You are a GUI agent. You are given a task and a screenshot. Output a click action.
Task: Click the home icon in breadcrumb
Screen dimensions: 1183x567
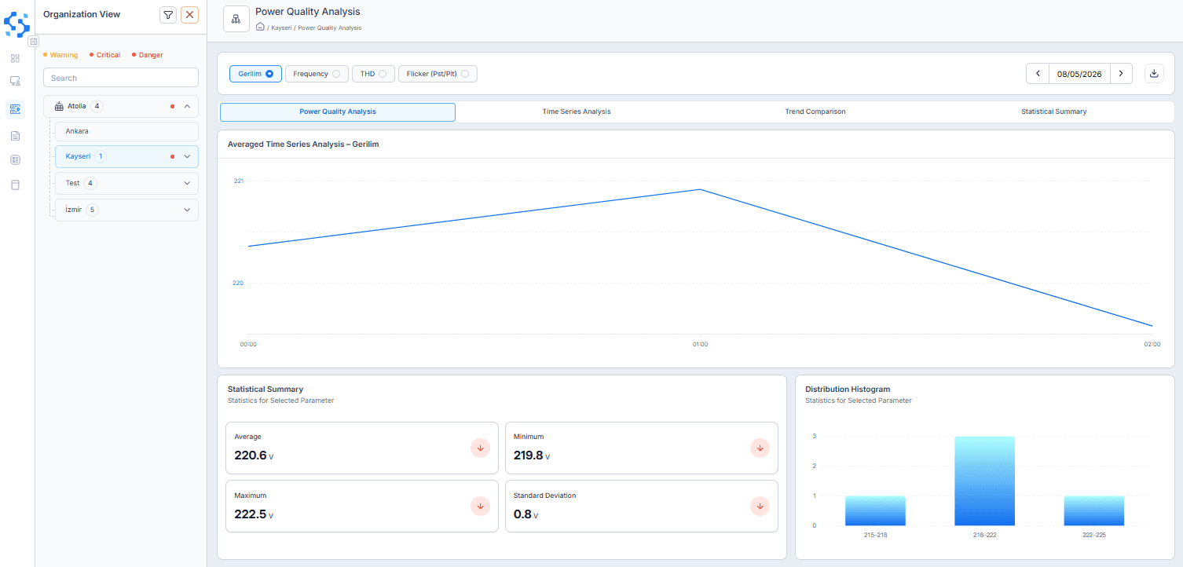(260, 27)
